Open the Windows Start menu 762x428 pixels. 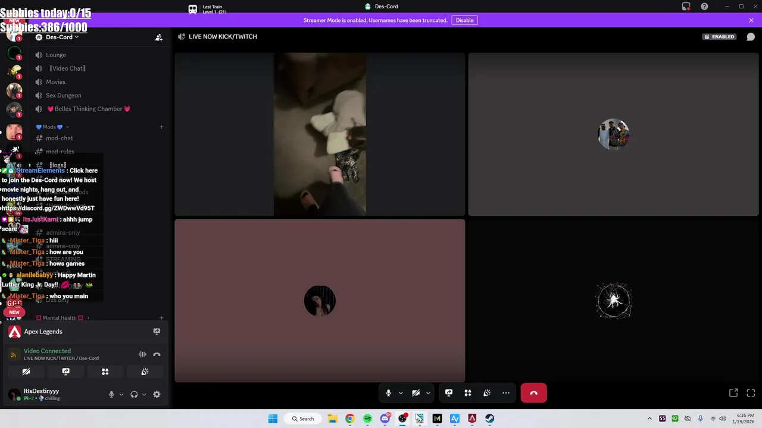coord(273,418)
